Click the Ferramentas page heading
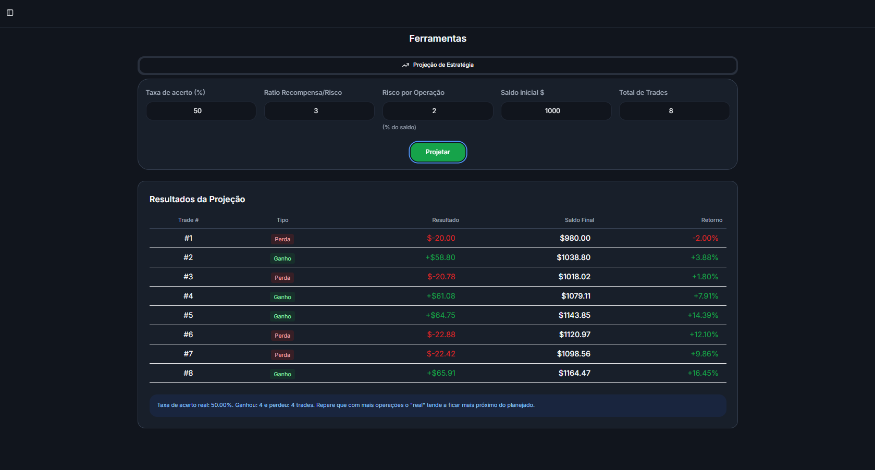The height and width of the screenshot is (470, 875). pos(438,39)
